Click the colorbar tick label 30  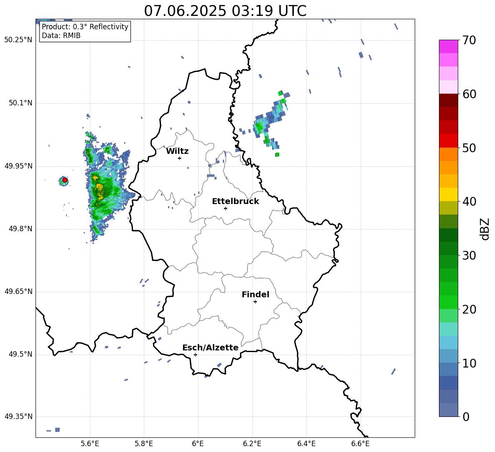(x=469, y=255)
